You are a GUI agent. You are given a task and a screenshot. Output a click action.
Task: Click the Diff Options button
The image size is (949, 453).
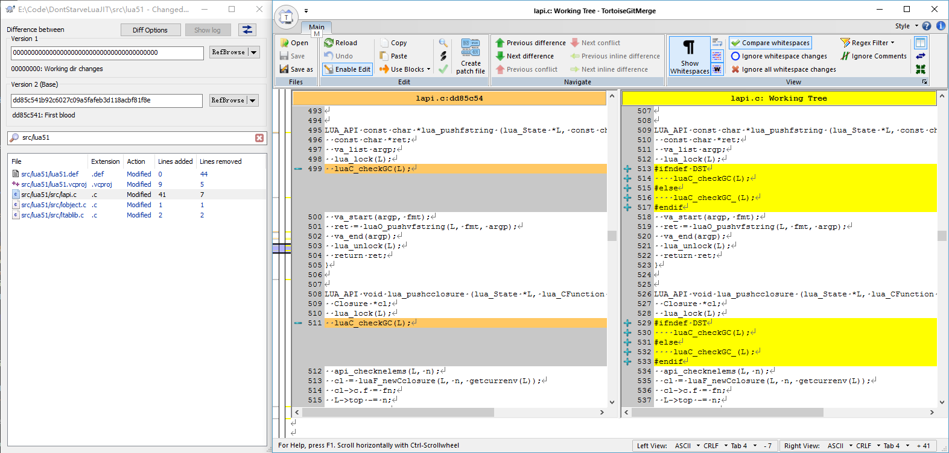tap(150, 30)
